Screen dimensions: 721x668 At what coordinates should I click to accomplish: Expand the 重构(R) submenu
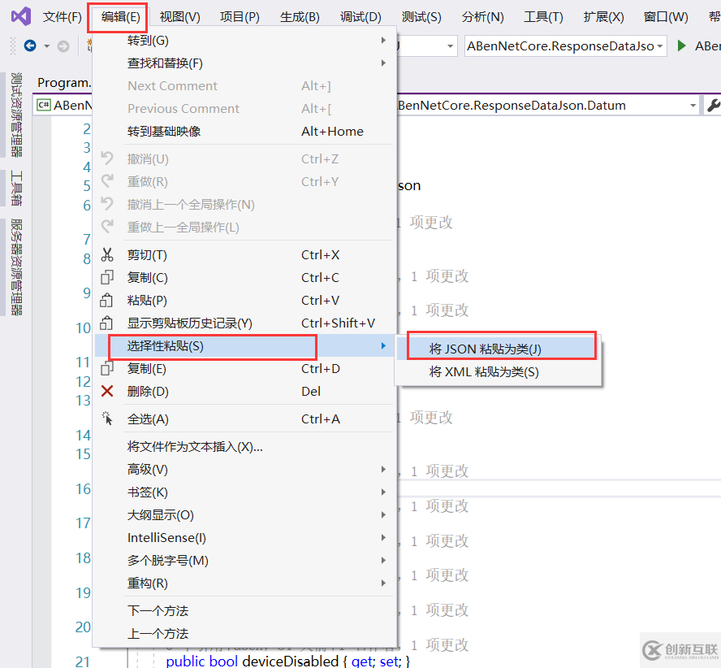pyautogui.click(x=244, y=583)
